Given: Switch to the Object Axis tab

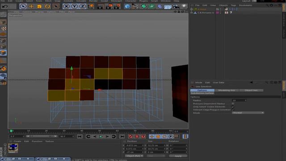Looking at the screenshot, I should pyautogui.click(x=251, y=90).
